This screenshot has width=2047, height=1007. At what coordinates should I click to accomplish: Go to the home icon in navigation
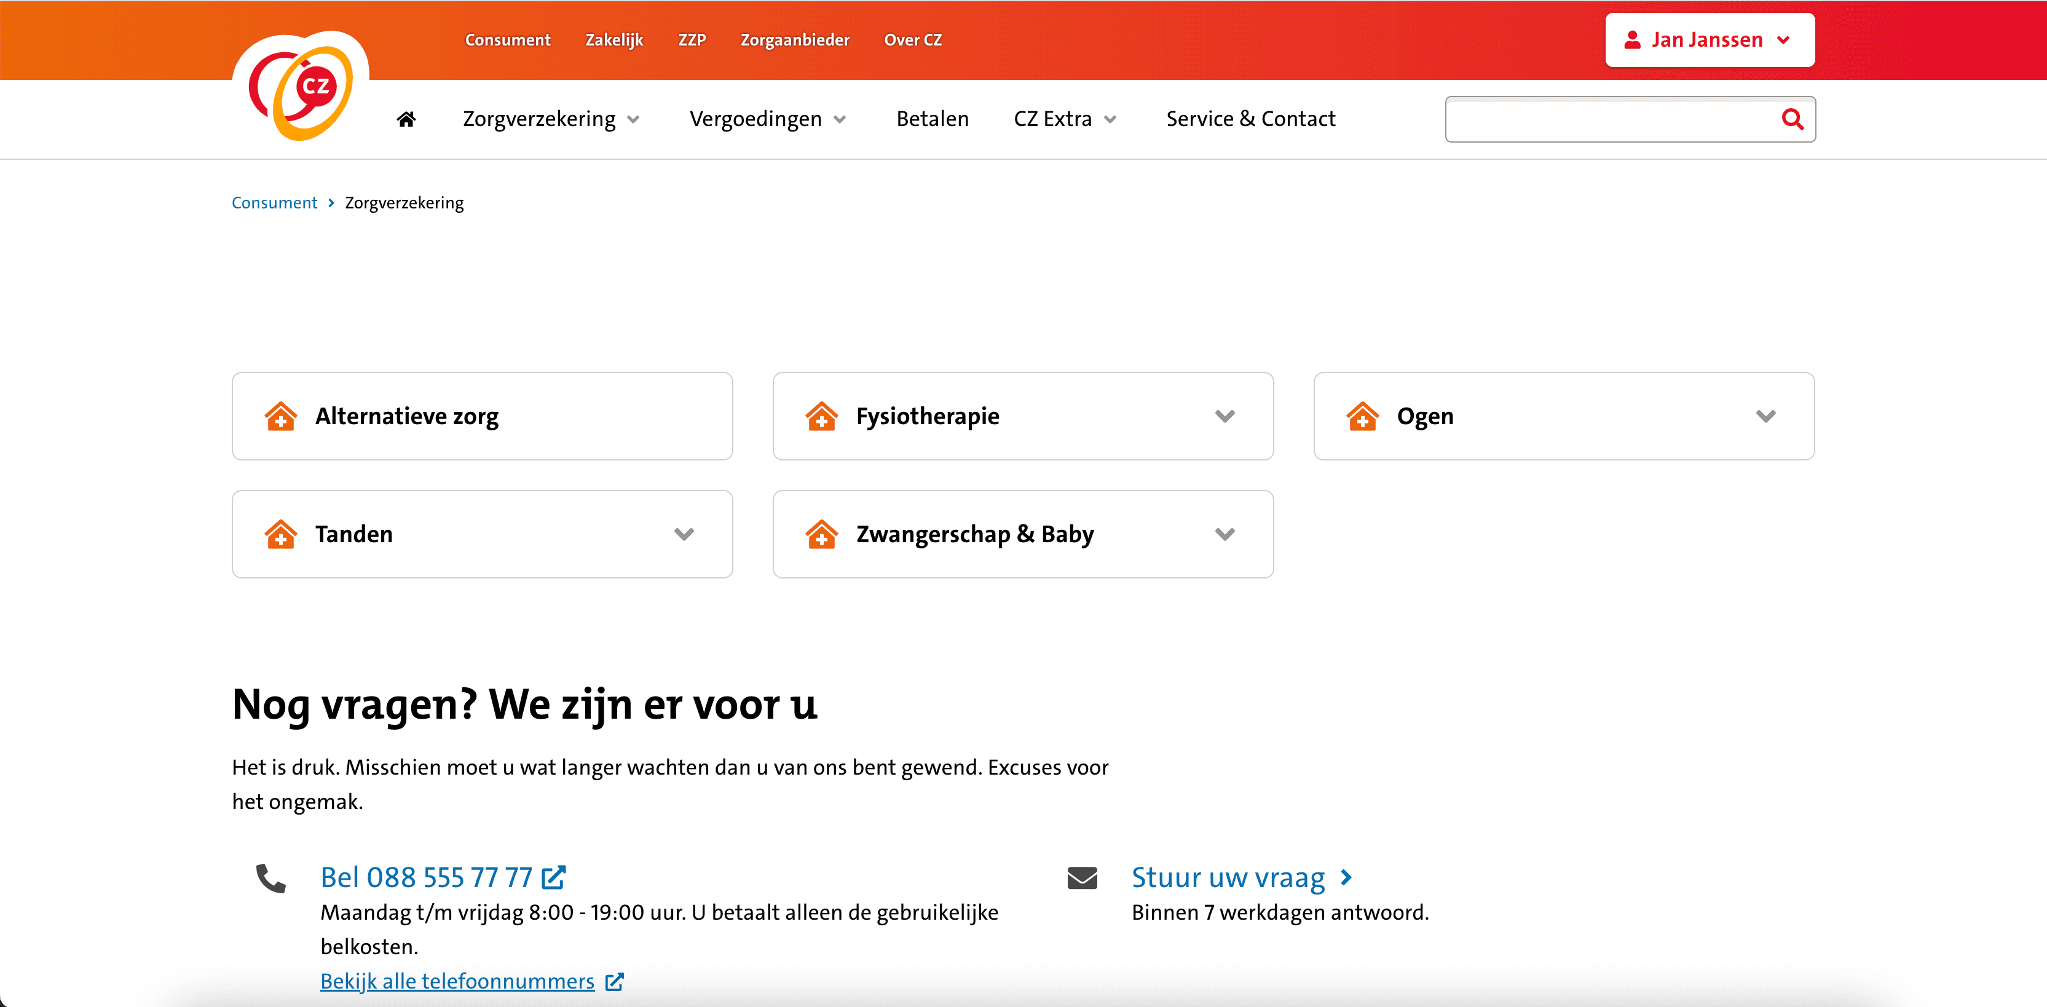[406, 119]
